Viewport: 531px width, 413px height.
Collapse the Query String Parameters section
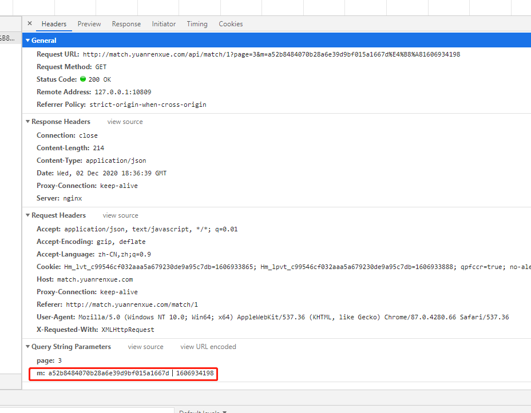[x=28, y=346]
